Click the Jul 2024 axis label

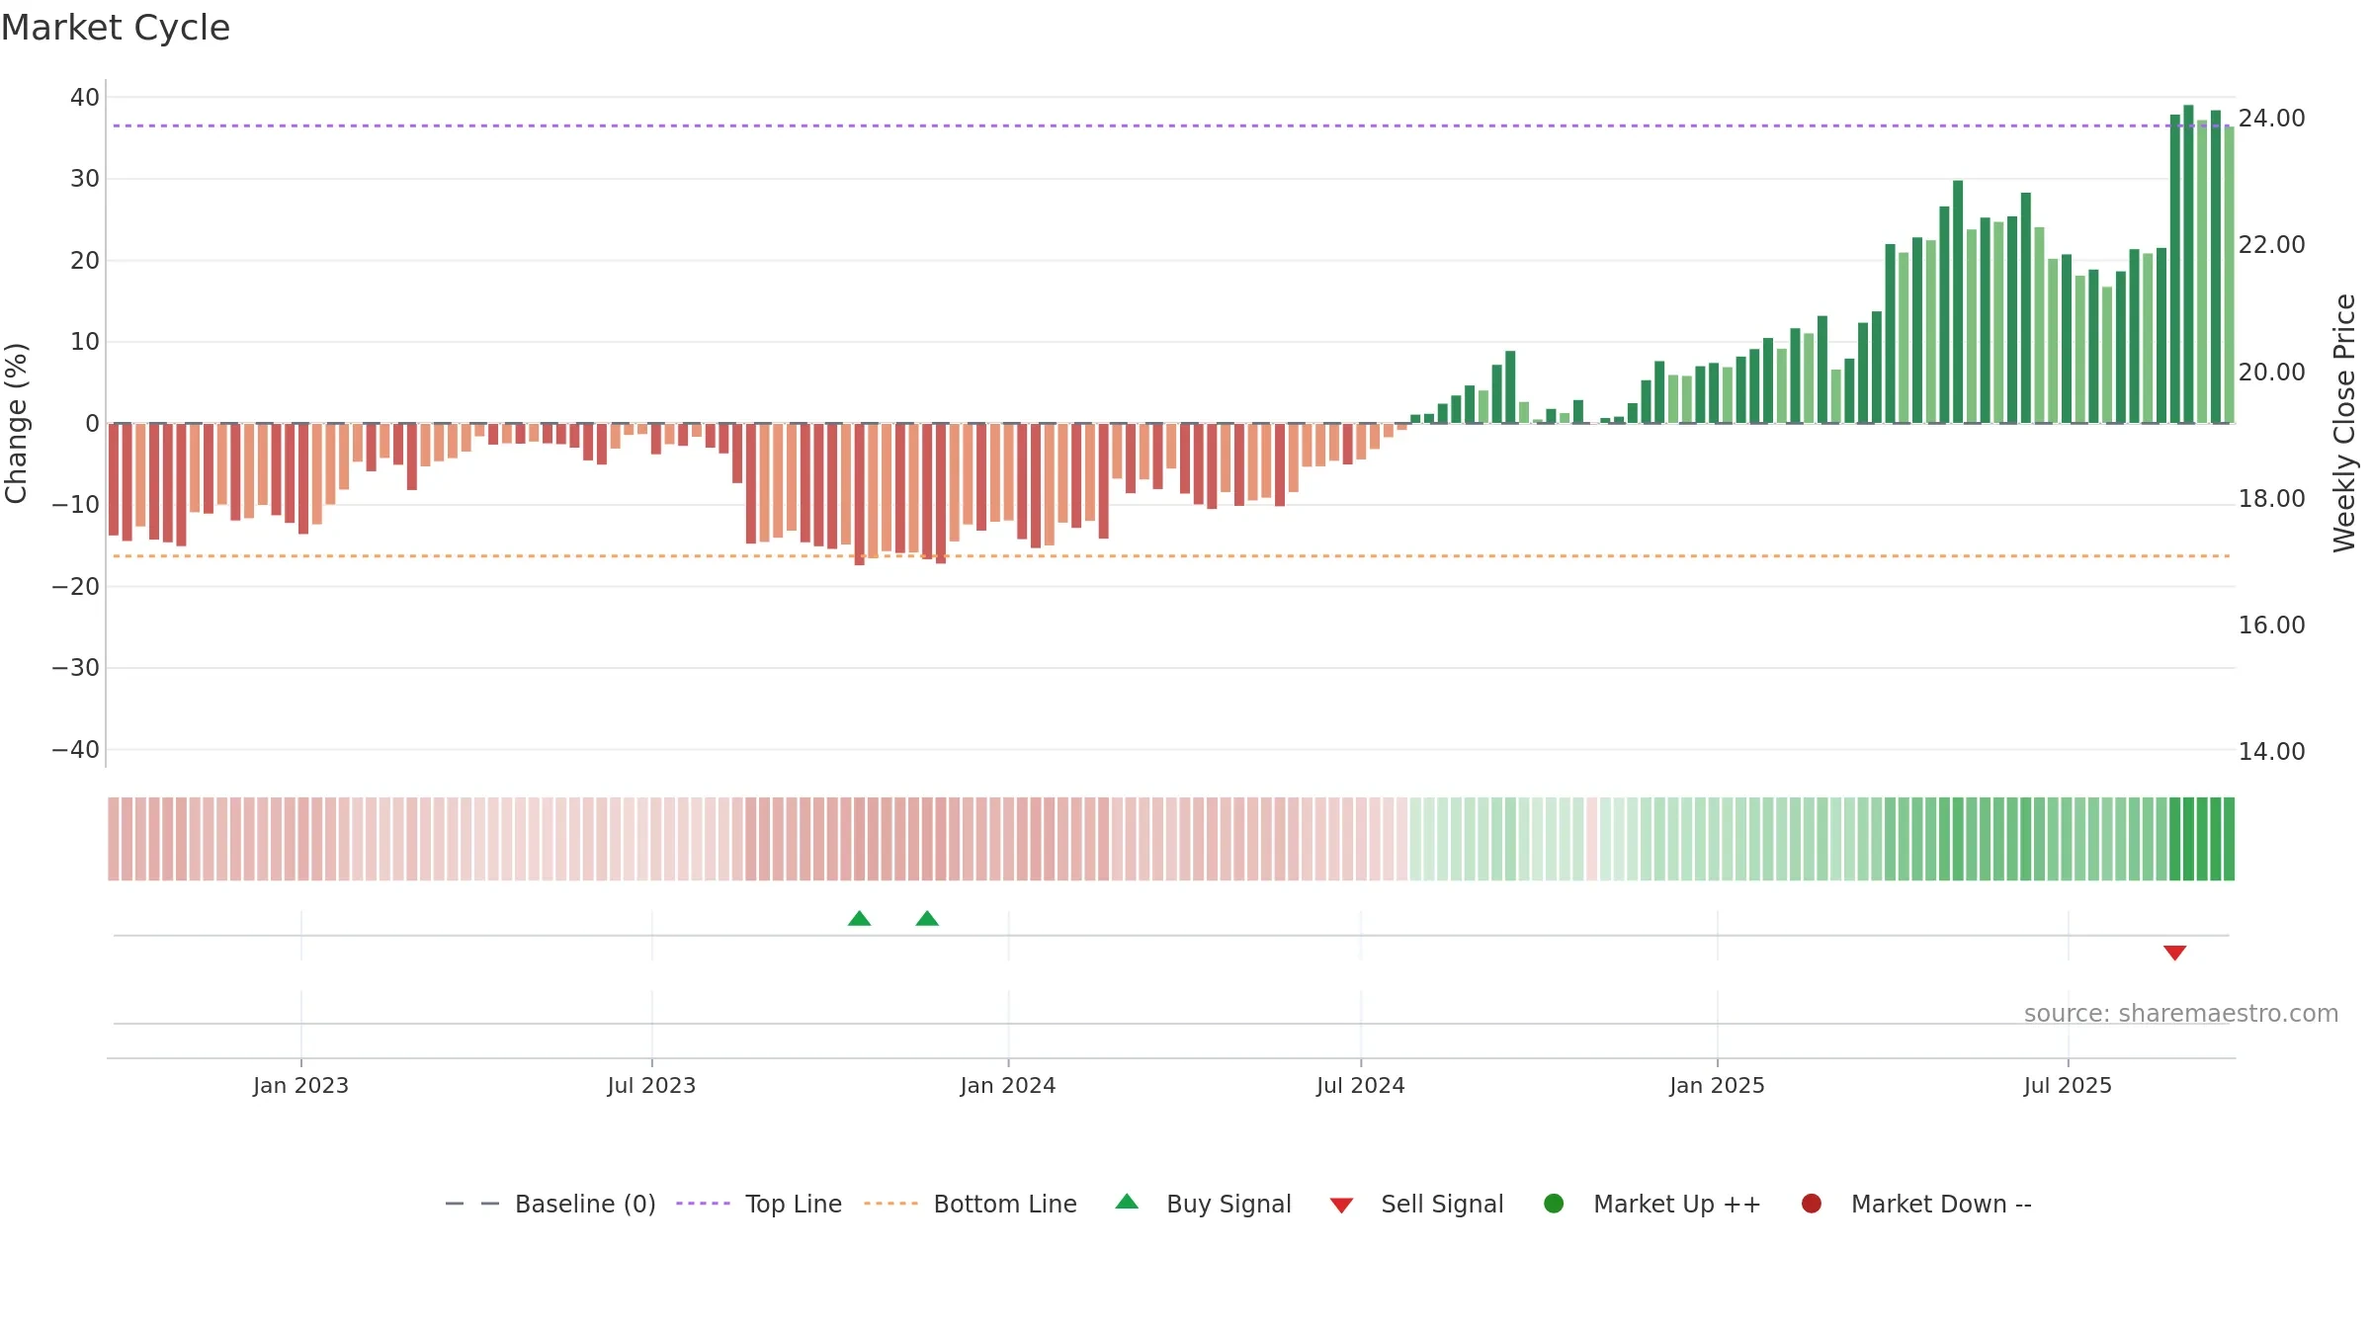tap(1360, 1085)
